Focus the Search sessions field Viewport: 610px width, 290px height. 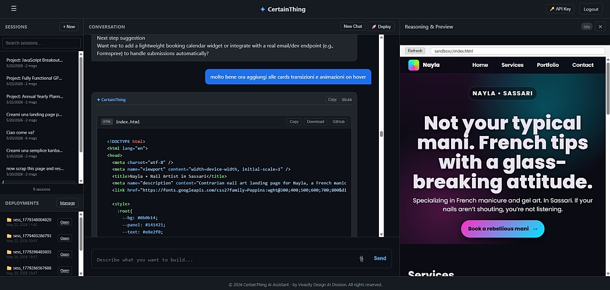(x=42, y=43)
